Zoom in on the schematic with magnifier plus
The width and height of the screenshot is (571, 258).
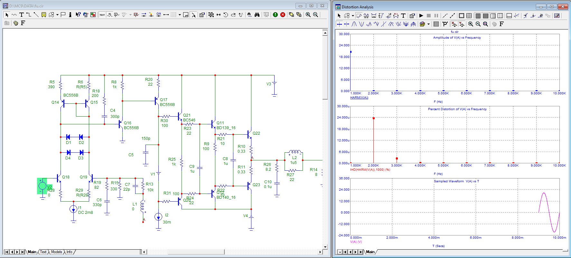pos(308,15)
